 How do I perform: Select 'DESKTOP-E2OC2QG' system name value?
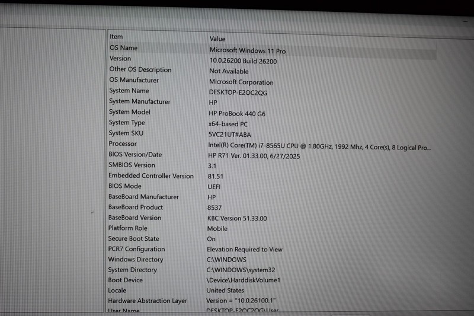pyautogui.click(x=238, y=92)
